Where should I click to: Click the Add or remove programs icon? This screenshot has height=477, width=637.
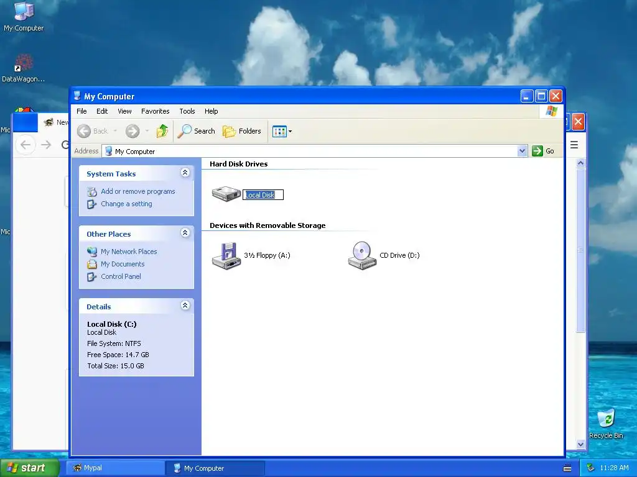tap(92, 191)
